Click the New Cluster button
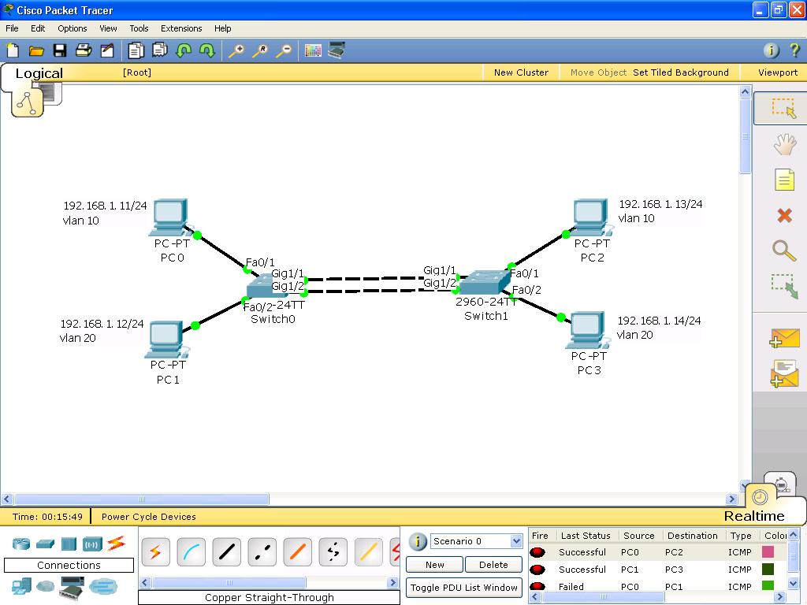Screen dimensions: 807x605 521,72
